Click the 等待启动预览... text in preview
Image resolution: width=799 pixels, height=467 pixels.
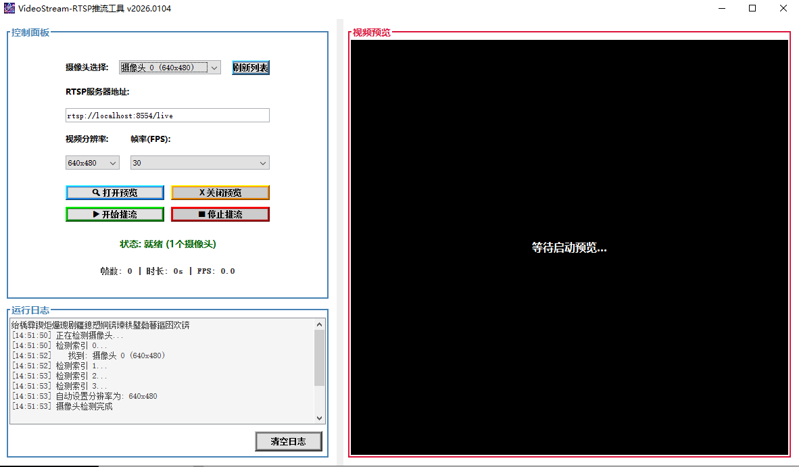569,247
